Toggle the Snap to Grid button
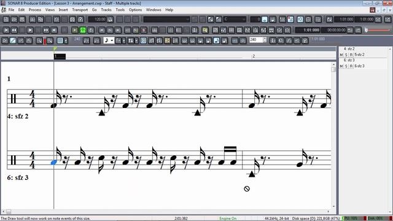This screenshot has width=393, height=221. pos(60,41)
